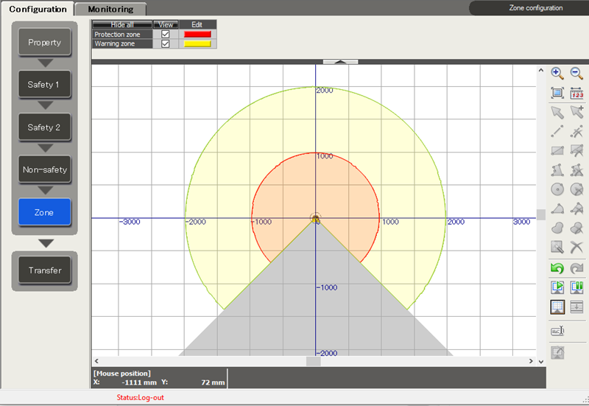The width and height of the screenshot is (589, 406).
Task: Select the circle zone tool
Action: [x=557, y=189]
